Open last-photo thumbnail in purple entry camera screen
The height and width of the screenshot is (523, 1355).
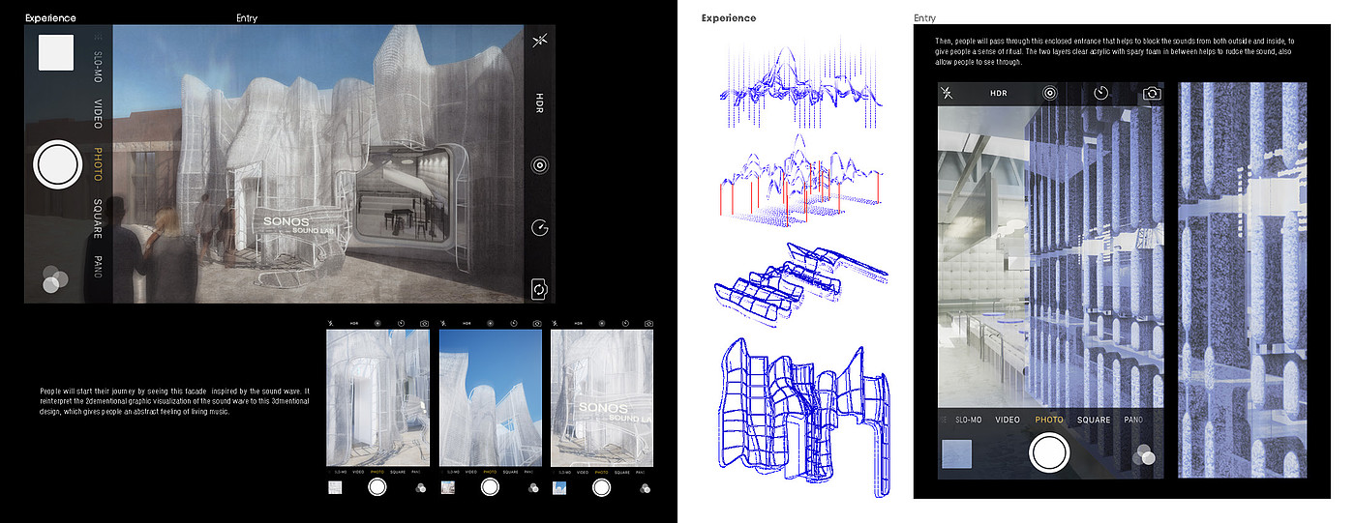[956, 454]
